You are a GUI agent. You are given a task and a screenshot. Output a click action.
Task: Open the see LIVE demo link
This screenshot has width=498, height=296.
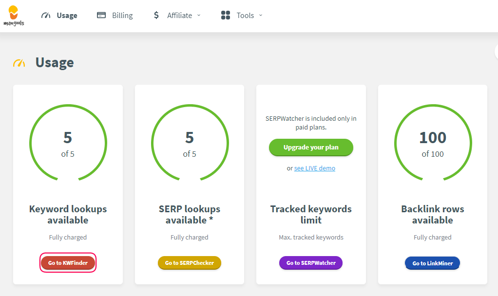pos(315,168)
